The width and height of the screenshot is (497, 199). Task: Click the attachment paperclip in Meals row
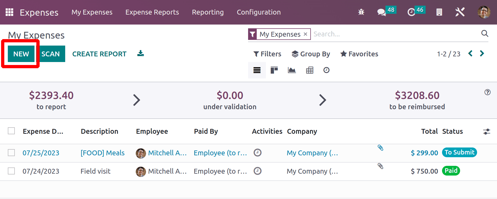[x=380, y=147]
